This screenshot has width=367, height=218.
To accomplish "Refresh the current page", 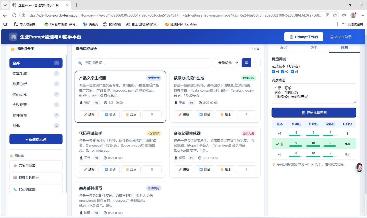I will (14, 15).
